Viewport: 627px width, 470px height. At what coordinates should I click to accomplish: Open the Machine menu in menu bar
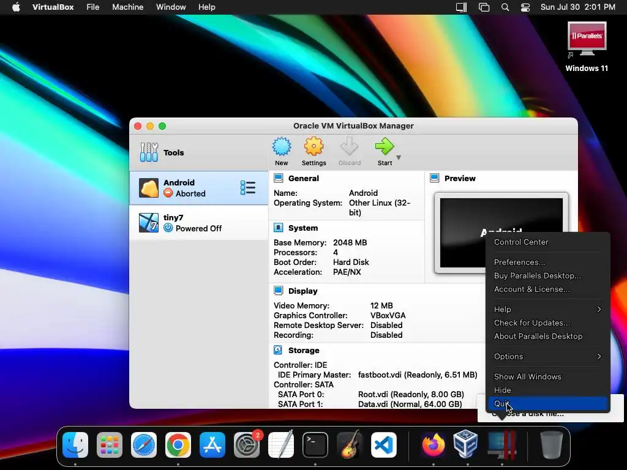(x=127, y=7)
